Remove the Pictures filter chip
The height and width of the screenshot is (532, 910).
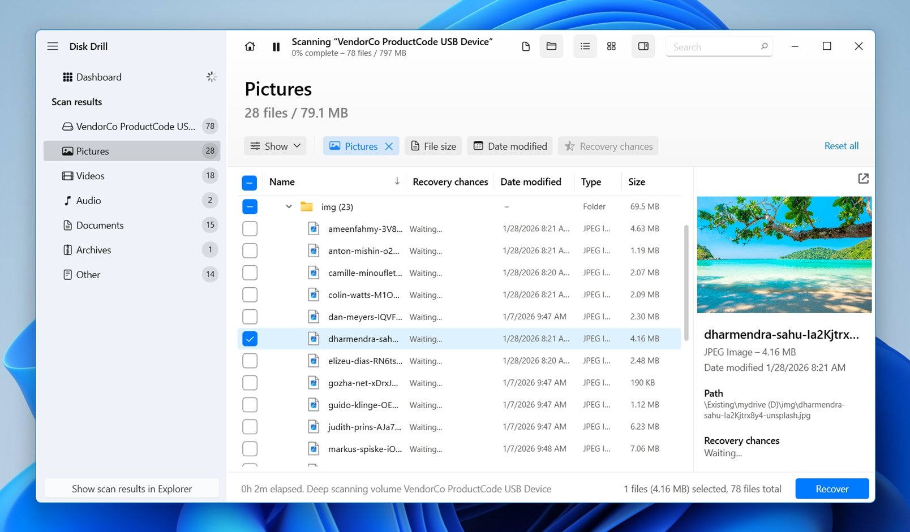(x=389, y=146)
